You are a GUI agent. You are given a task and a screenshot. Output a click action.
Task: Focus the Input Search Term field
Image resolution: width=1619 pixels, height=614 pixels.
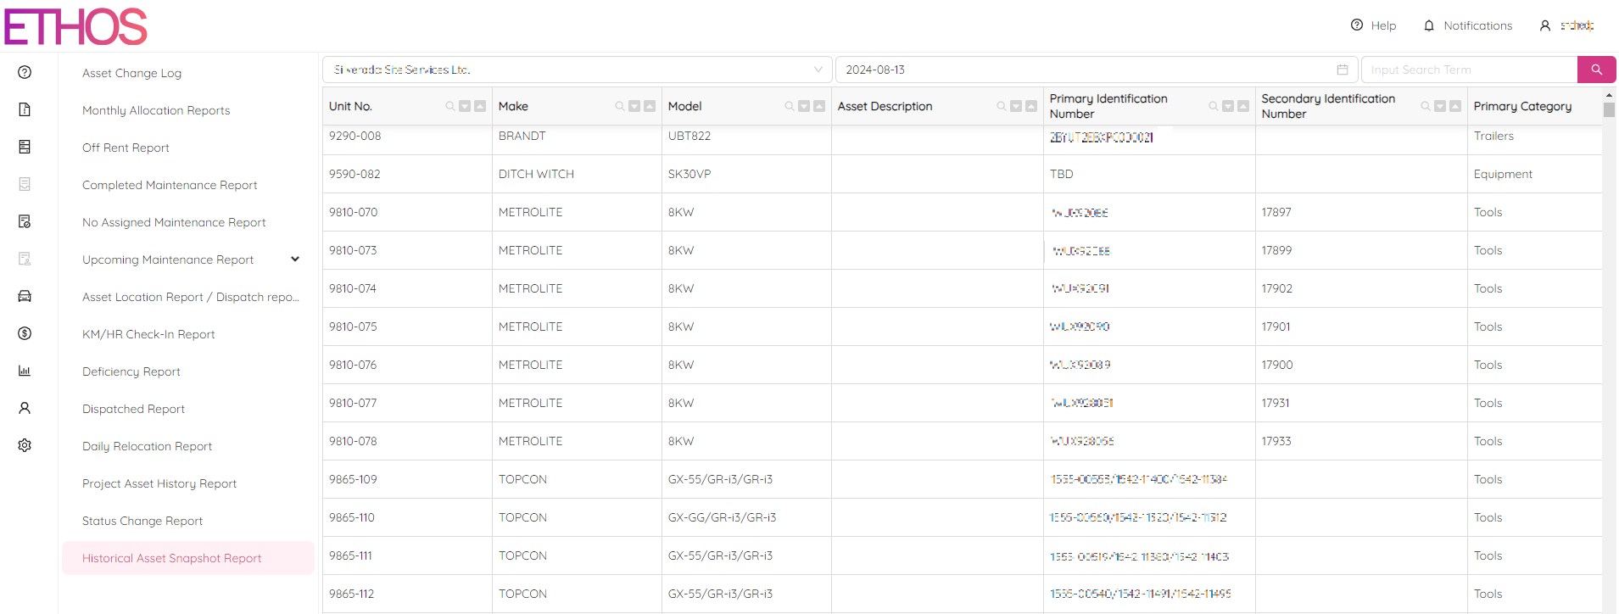click(x=1467, y=70)
